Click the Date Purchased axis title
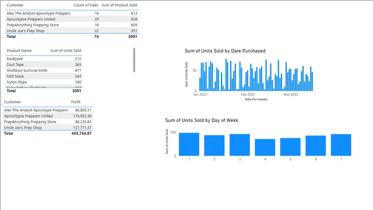This screenshot has height=210, width=373. pos(256,99)
